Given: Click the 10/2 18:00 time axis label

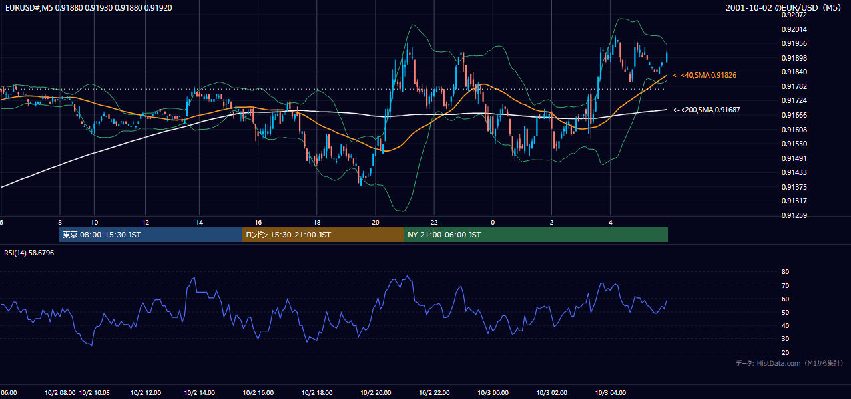Looking at the screenshot, I should (x=317, y=393).
